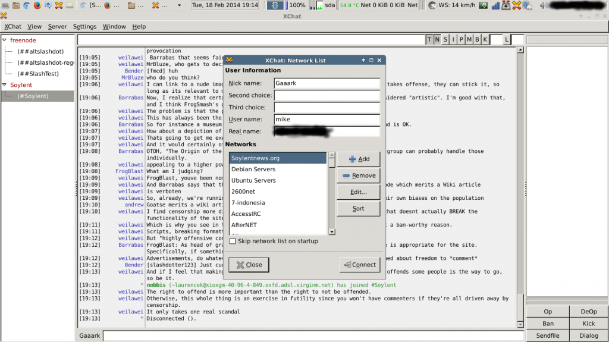Click the weather wind speed indicator icon
Viewport: 609px width, 342px height.
pos(432,5)
